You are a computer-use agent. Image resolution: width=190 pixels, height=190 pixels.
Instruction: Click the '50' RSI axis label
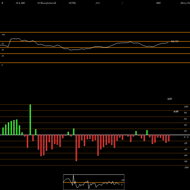[x=3, y=50]
